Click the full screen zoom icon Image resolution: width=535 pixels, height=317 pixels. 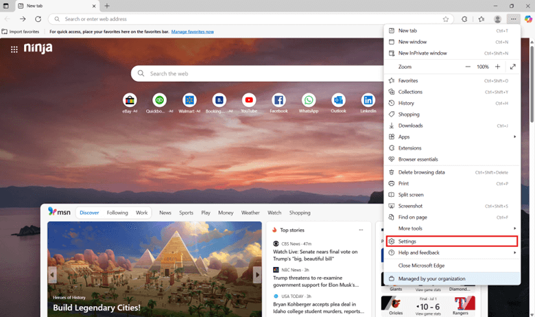click(x=512, y=67)
